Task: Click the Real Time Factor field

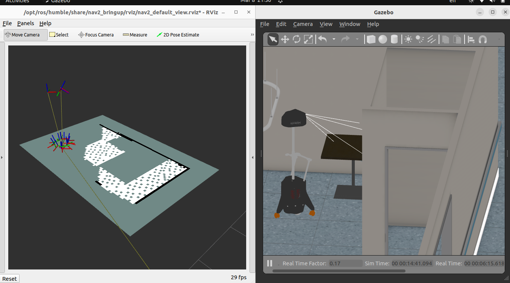Action: (345, 263)
